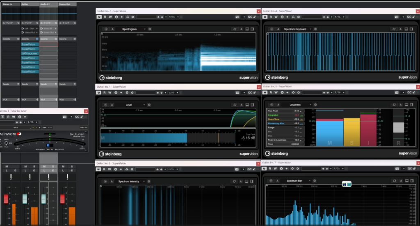This screenshot has height=226, width=420.
Task: Click snapshot camera icon in bx_tuner window
Action: point(64,117)
